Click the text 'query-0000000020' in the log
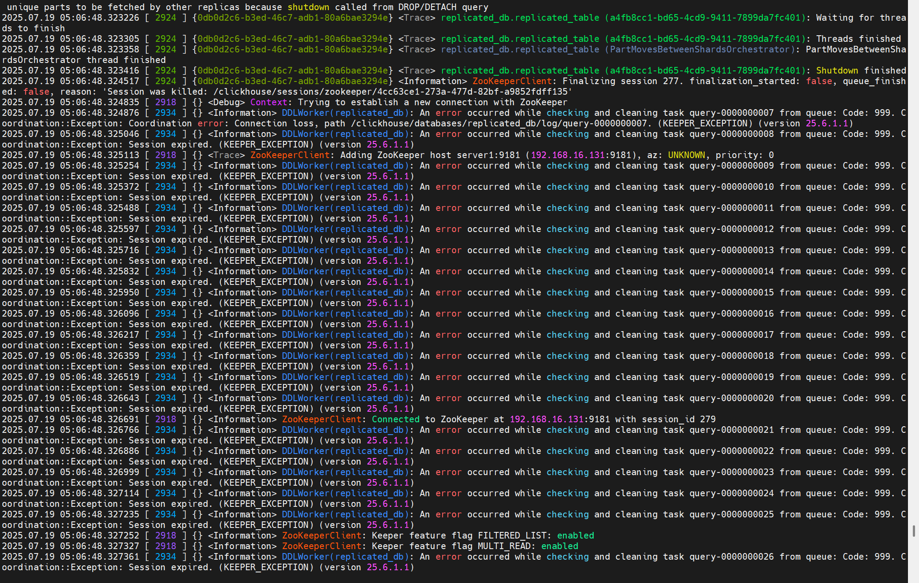 tap(732, 398)
